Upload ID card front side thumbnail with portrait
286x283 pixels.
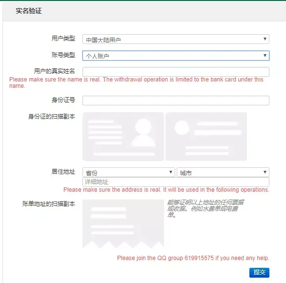point(123,137)
